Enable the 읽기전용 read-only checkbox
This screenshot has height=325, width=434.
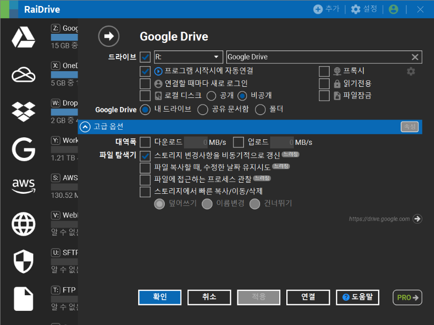324,83
